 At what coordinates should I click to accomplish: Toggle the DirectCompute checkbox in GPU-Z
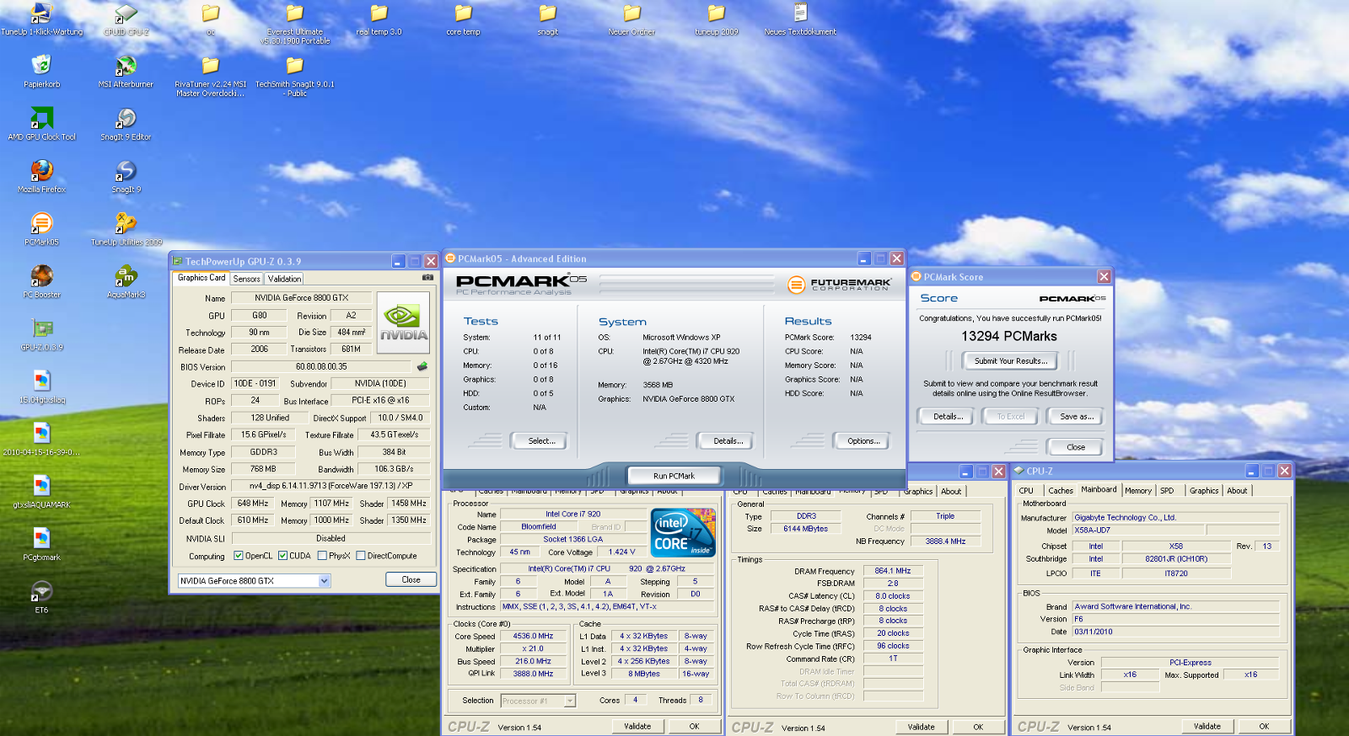click(x=361, y=556)
